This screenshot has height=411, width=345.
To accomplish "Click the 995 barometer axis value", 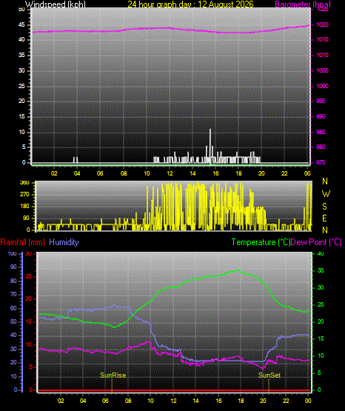I will click(x=321, y=101).
